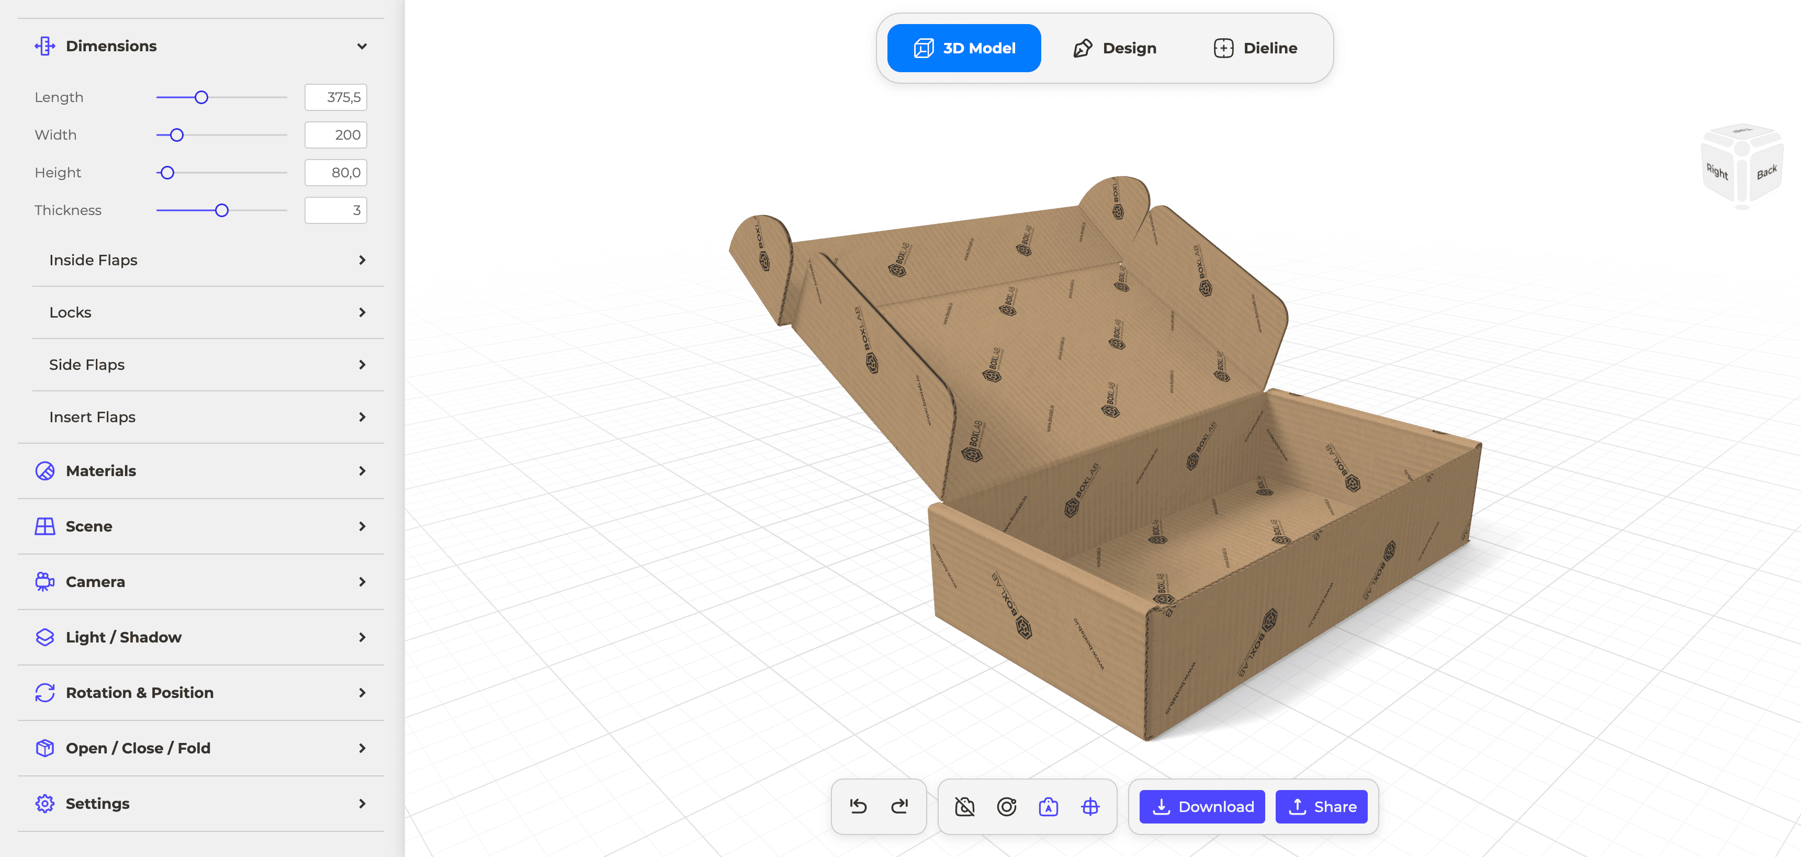This screenshot has width=1801, height=857.
Task: Click the Share button
Action: tap(1321, 807)
